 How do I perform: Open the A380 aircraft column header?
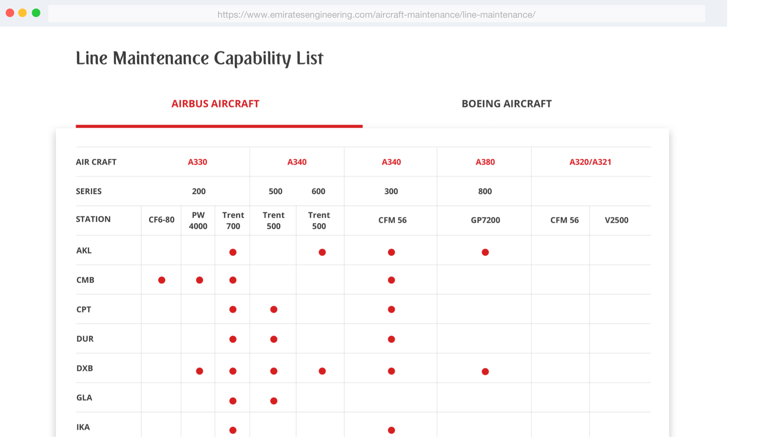pos(485,162)
